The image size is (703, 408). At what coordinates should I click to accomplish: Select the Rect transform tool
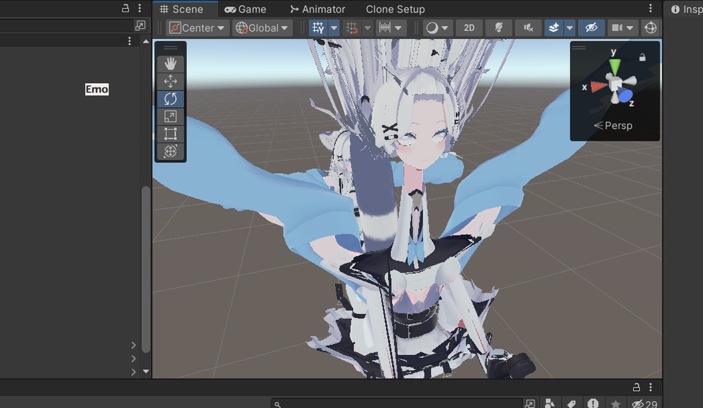click(x=170, y=134)
